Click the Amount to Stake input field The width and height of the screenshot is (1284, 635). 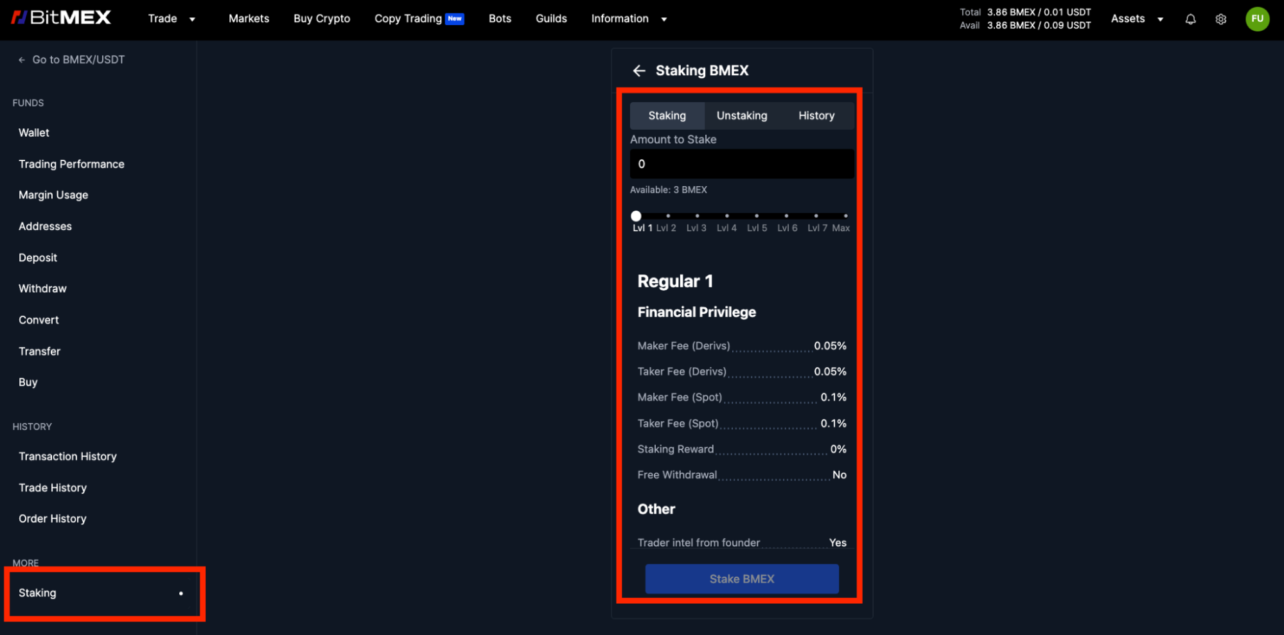point(742,164)
